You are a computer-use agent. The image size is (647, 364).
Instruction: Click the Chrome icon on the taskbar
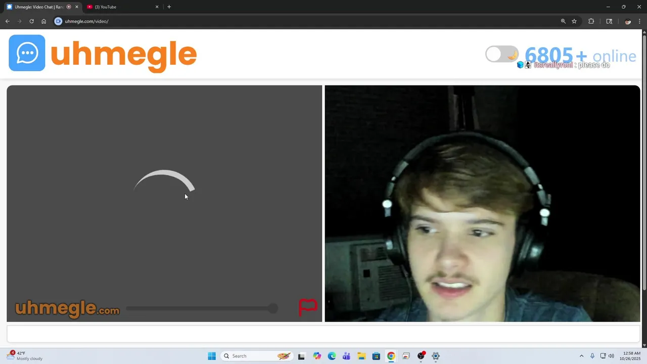coord(391,356)
